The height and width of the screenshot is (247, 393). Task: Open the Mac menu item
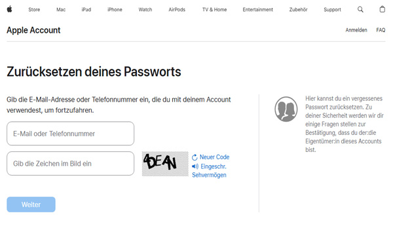pyautogui.click(x=61, y=10)
